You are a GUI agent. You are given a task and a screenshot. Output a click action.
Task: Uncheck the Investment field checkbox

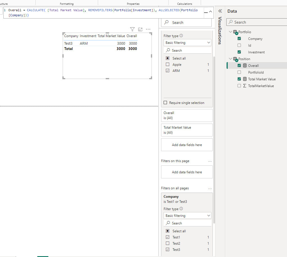pos(239,52)
